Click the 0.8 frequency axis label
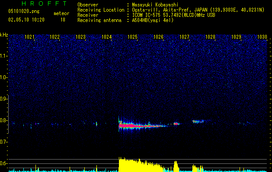This screenshot has height=172, width=272. pos(3,120)
